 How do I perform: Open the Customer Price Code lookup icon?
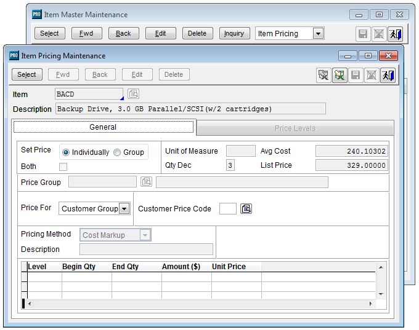tap(246, 208)
